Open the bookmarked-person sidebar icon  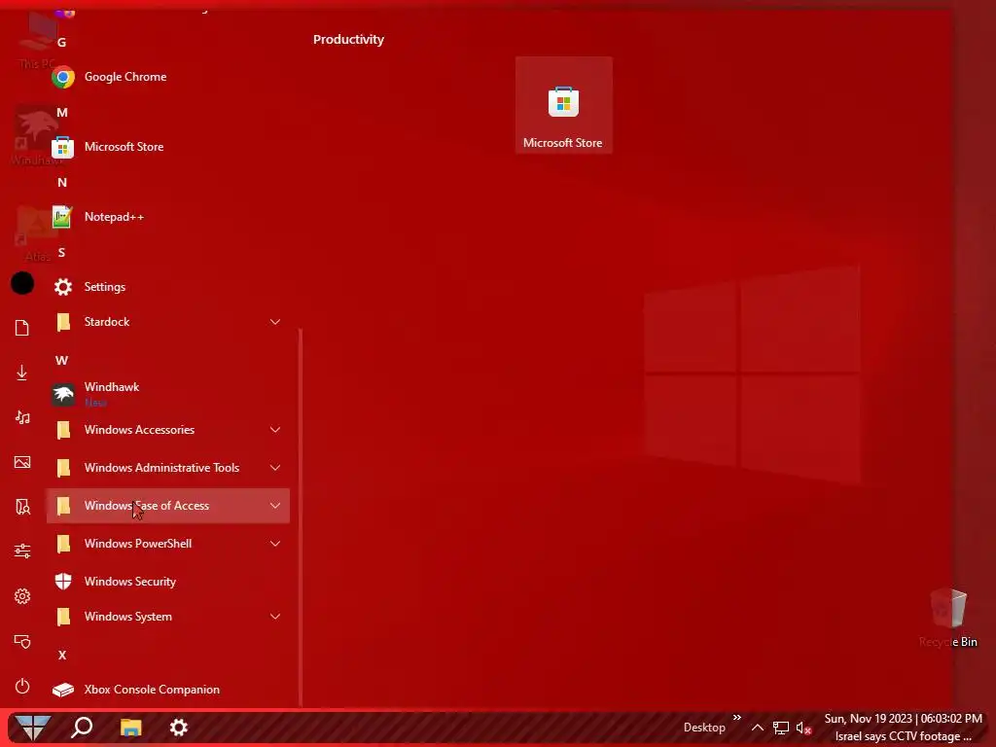tap(22, 506)
